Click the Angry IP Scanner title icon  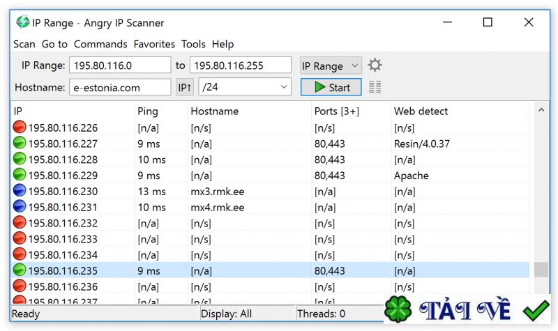22,22
